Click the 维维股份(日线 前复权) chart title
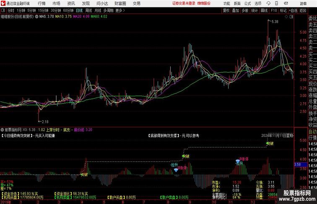317x204 pixels. pos(17,17)
